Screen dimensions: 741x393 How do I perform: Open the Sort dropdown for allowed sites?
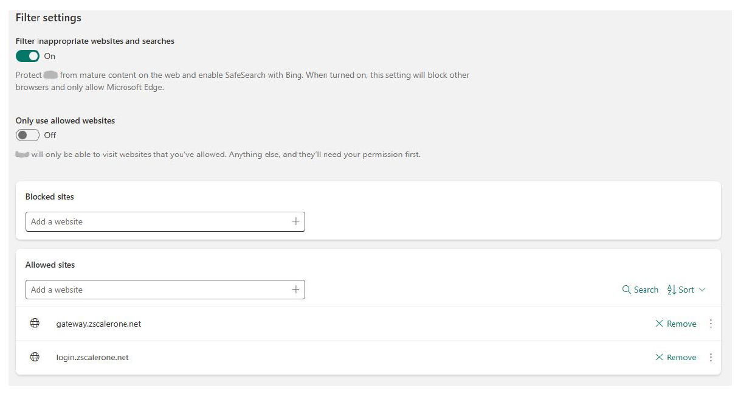686,290
